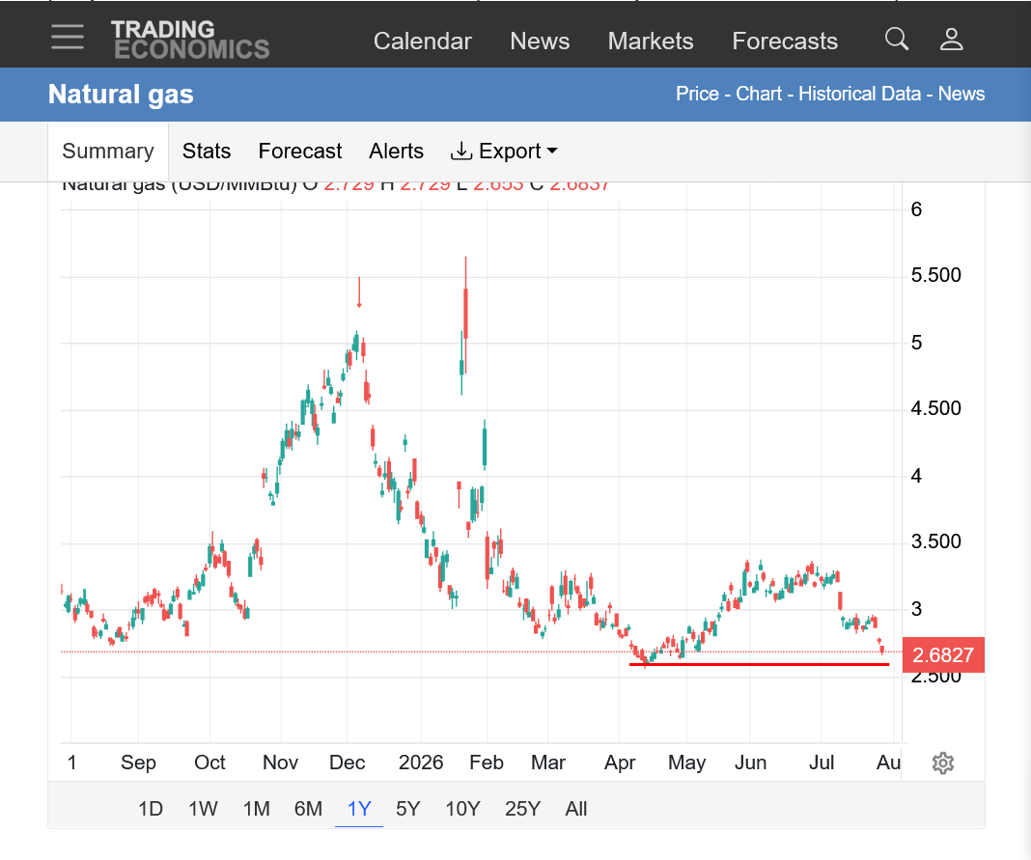1031x860 pixels.
Task: Select the 6M time range
Action: [x=308, y=809]
